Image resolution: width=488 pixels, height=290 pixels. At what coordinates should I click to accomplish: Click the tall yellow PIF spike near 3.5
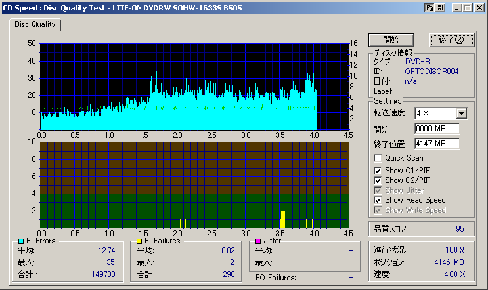click(x=283, y=219)
